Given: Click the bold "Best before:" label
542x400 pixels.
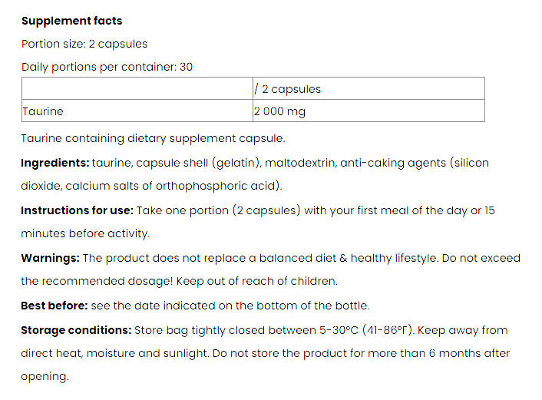Looking at the screenshot, I should (x=54, y=306).
